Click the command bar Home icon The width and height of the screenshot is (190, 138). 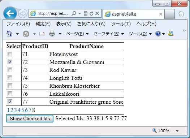click(x=9, y=34)
